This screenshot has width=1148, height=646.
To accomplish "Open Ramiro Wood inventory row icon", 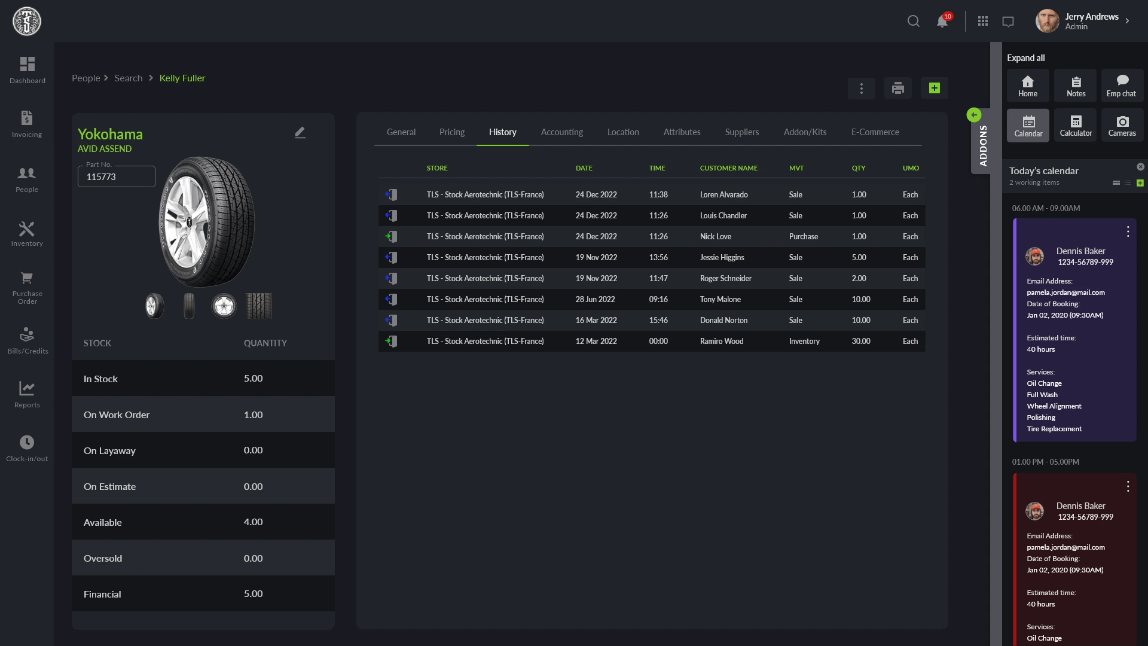I will tap(391, 341).
